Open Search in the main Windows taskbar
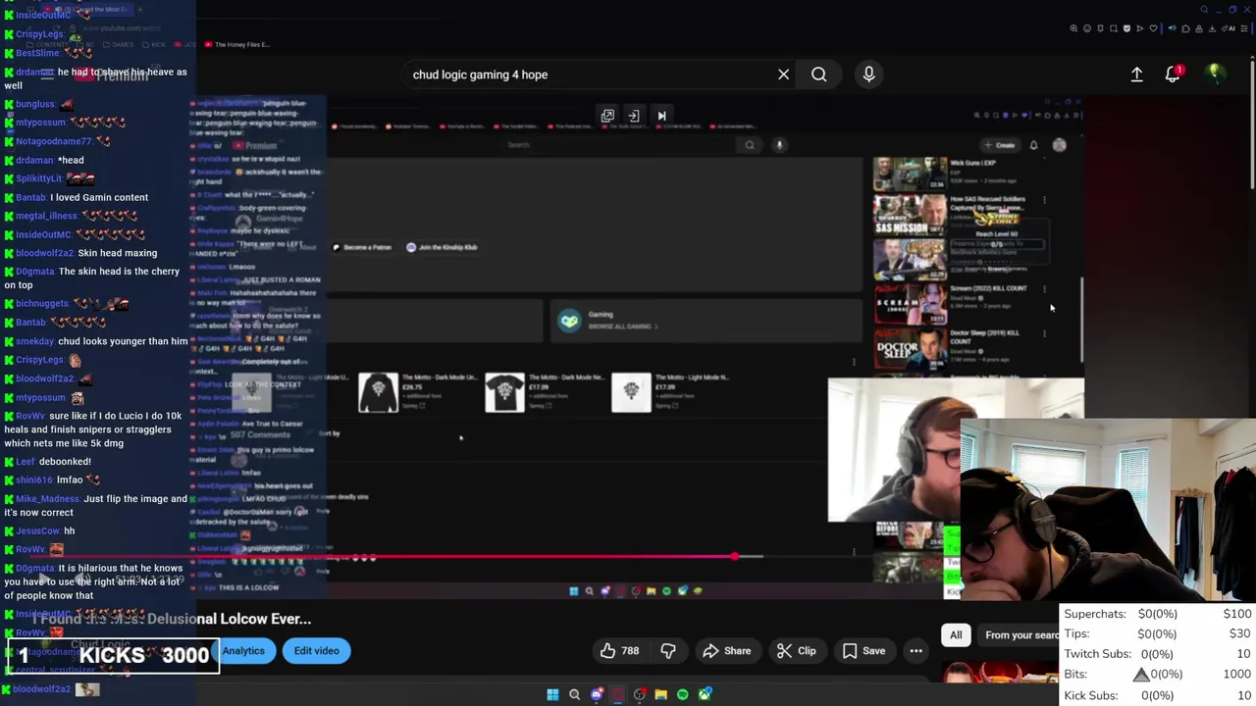Viewport: 1256px width, 706px height. (x=575, y=695)
